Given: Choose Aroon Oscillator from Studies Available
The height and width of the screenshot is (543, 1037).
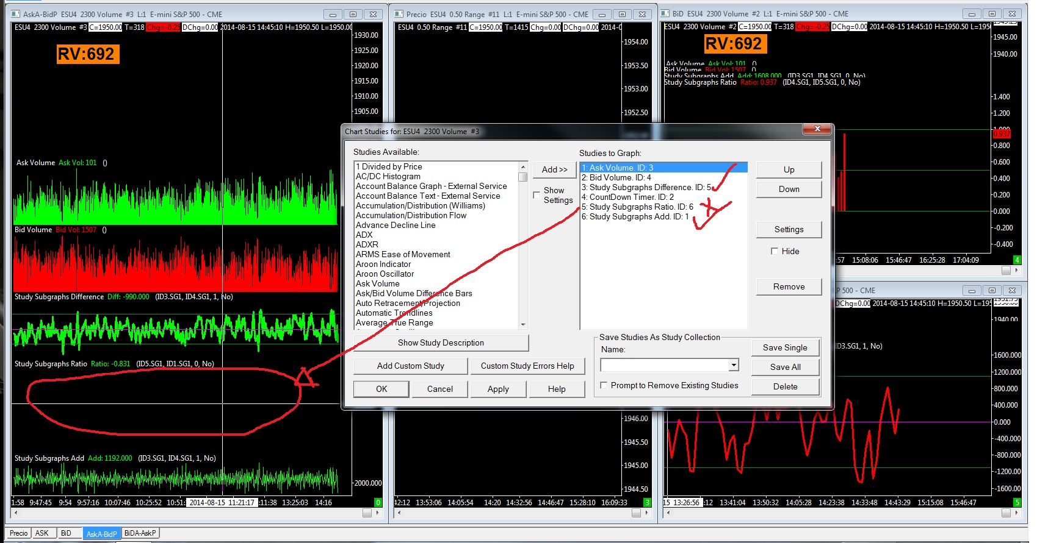Looking at the screenshot, I should tap(385, 274).
